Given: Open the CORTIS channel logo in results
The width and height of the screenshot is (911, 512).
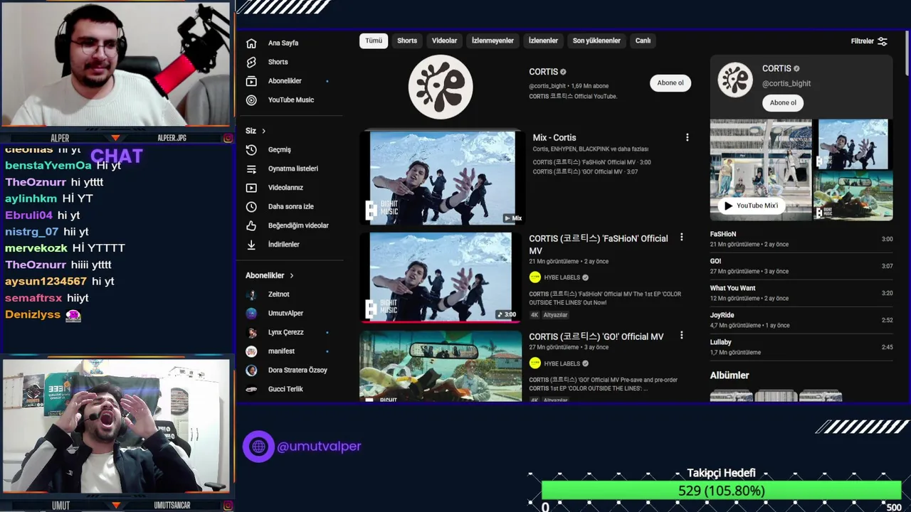Looking at the screenshot, I should pyautogui.click(x=441, y=87).
